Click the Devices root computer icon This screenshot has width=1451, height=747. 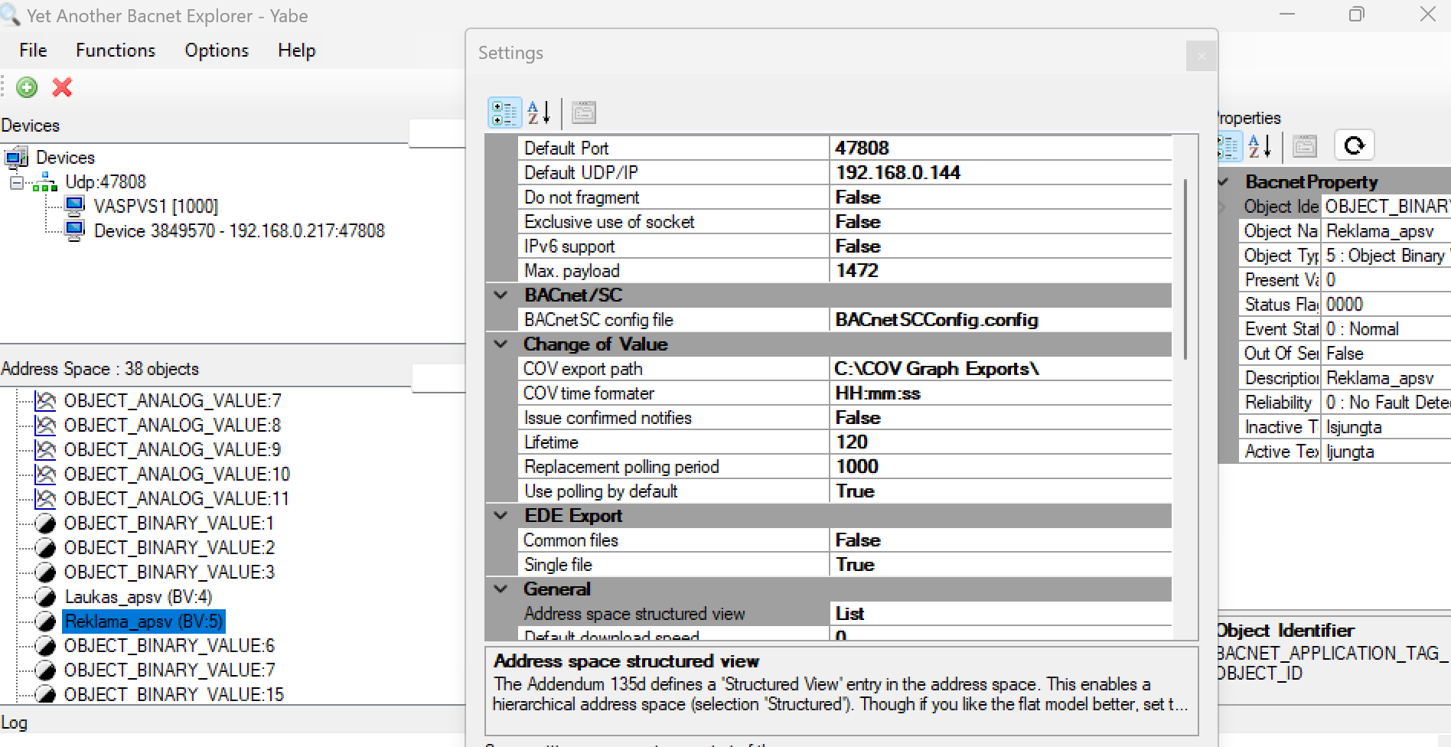click(17, 158)
